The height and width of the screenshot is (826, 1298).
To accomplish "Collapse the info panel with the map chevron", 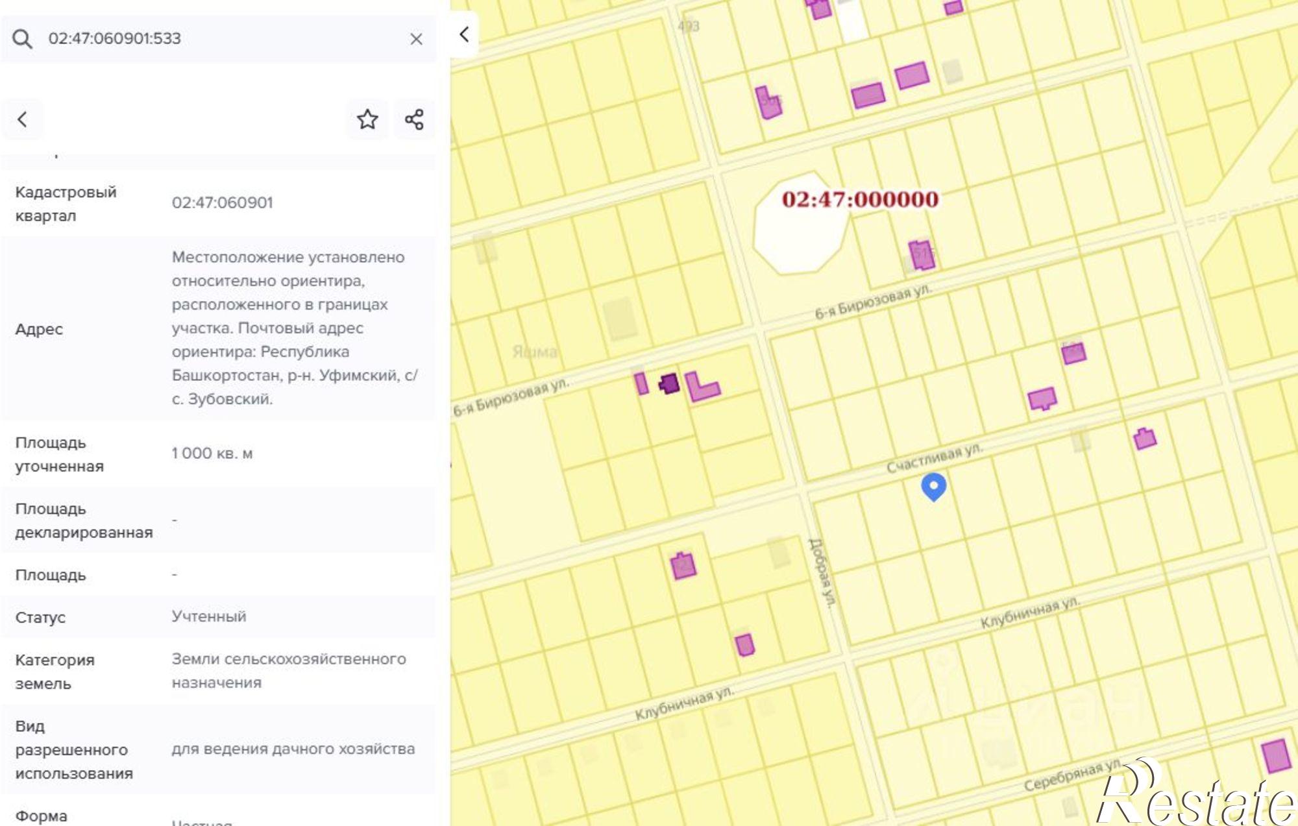I will [x=463, y=34].
